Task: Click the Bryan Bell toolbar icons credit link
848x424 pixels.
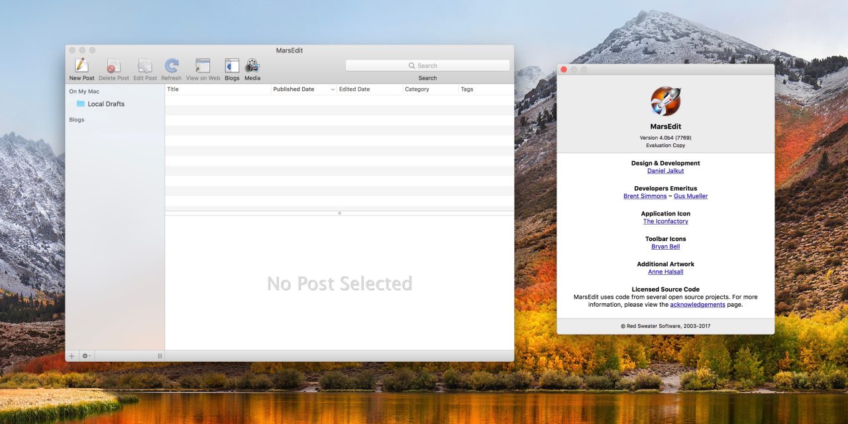Action: tap(665, 246)
